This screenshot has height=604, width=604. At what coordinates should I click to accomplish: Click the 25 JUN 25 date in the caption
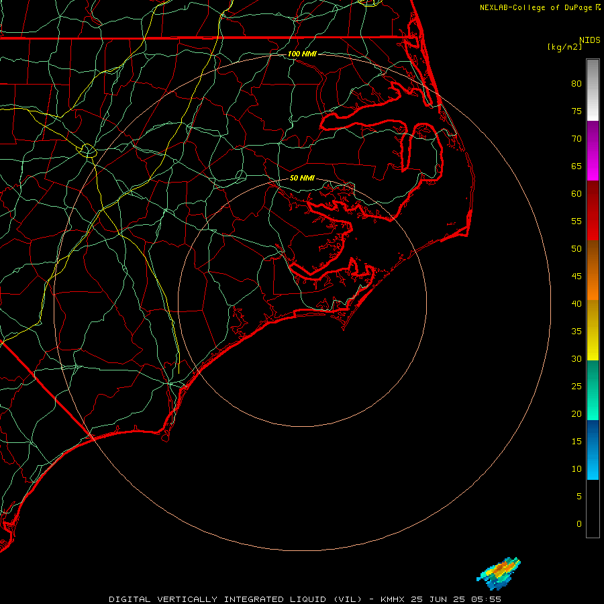click(x=438, y=599)
